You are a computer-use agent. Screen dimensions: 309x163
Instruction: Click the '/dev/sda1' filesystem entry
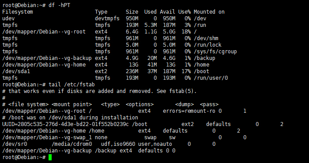click(x=16, y=71)
